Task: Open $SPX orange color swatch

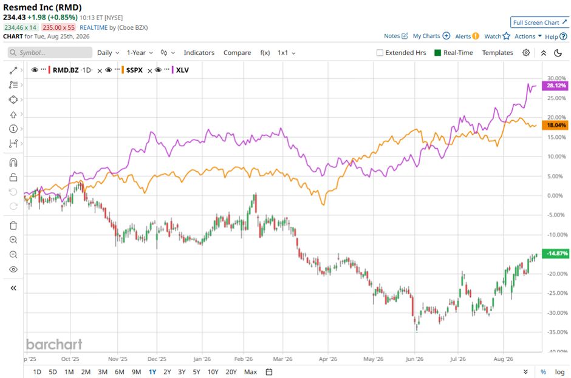Action: point(123,70)
